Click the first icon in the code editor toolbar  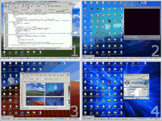(x=5, y=6)
